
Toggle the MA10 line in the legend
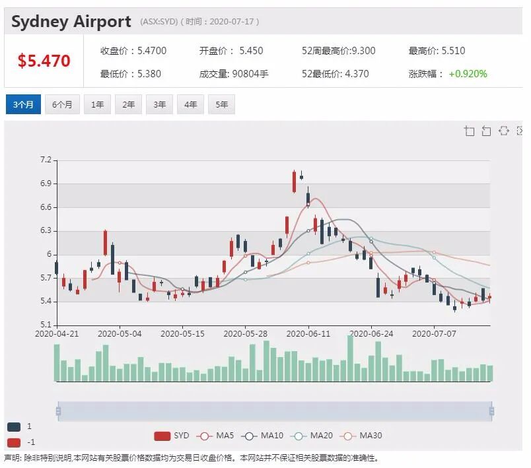pos(249,436)
